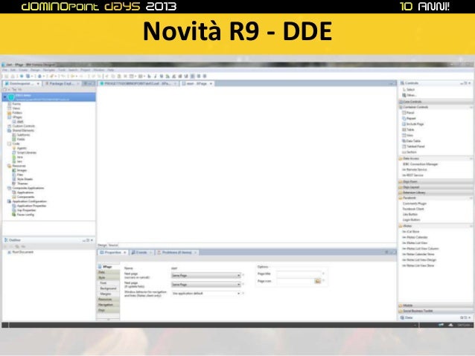Select the Views item in the navigator tree

[16, 109]
